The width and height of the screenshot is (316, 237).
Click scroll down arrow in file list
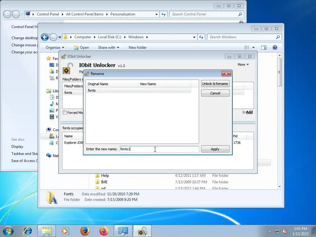pyautogui.click(x=280, y=187)
